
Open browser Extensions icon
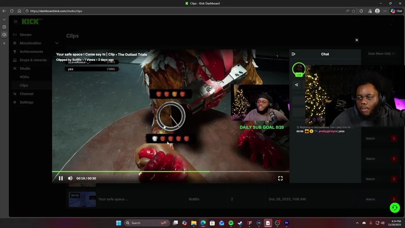(361, 11)
